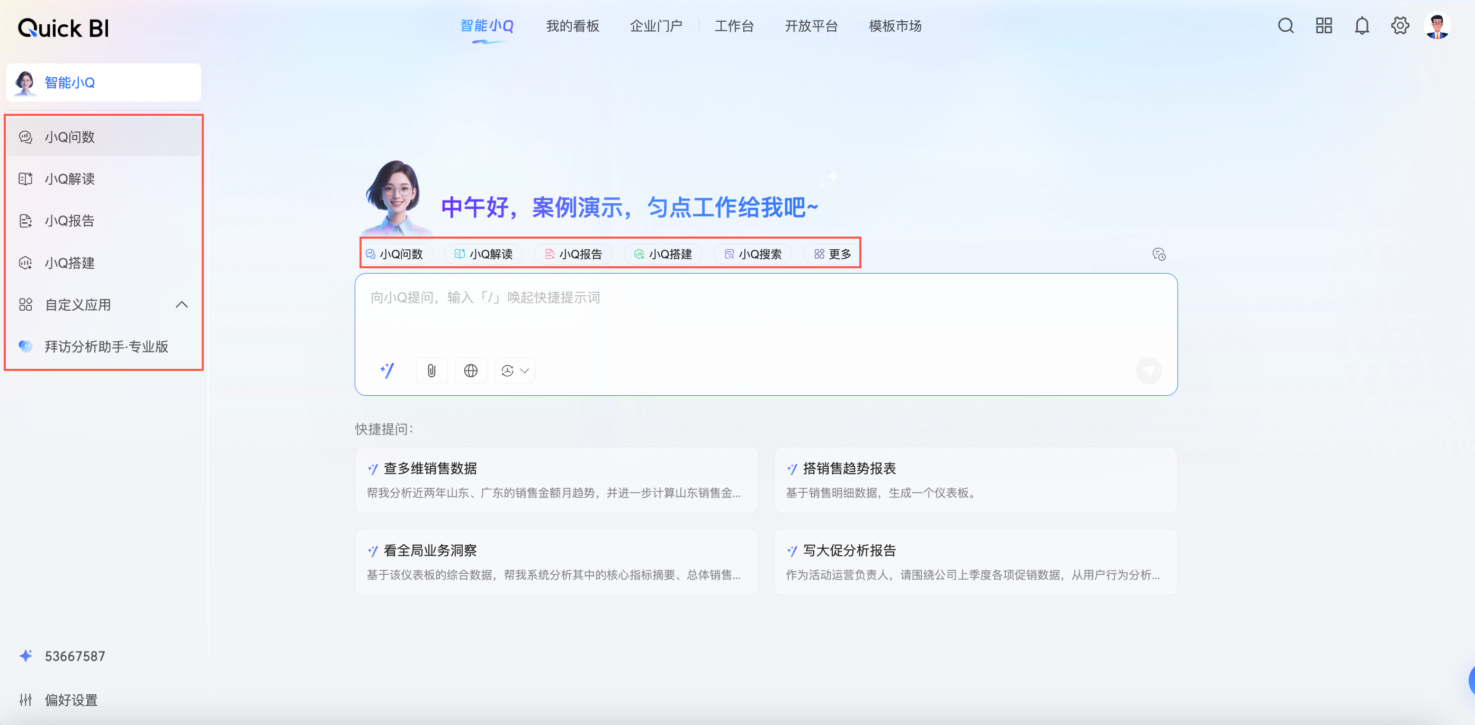Open the 更多 chip in shortcut row
1475x725 pixels.
click(x=833, y=254)
